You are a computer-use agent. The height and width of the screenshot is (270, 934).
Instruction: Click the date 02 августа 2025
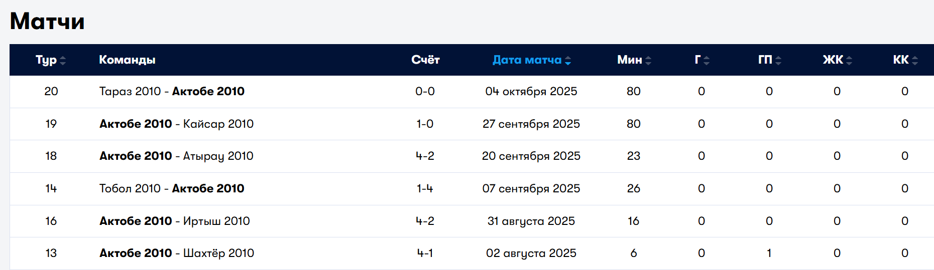[x=531, y=253]
